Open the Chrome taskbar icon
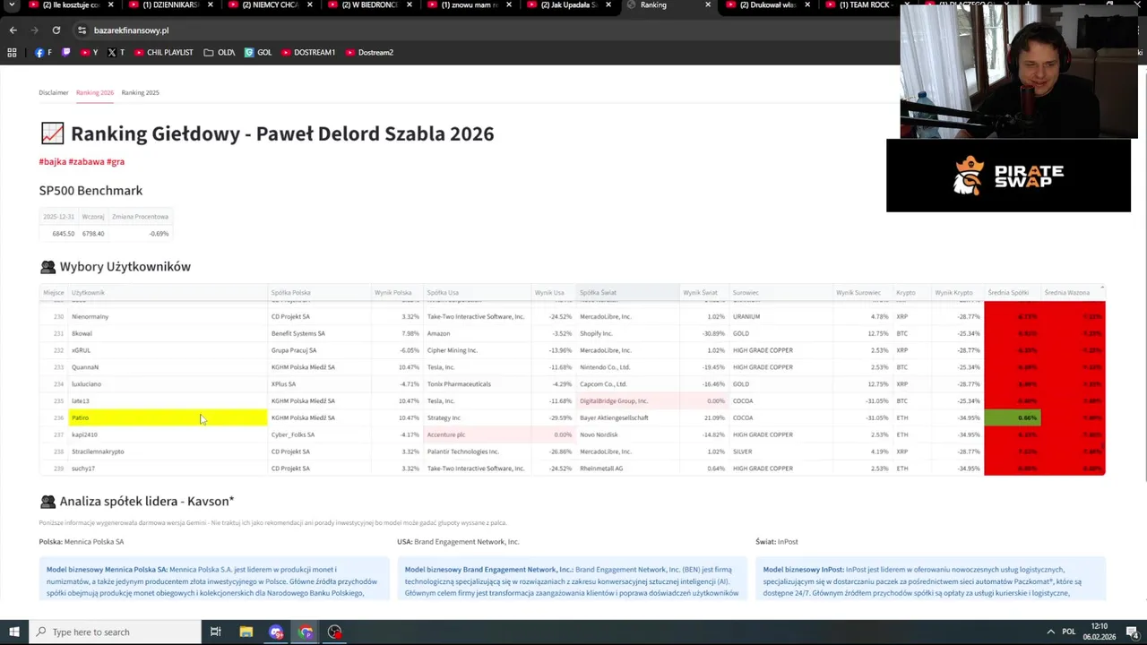This screenshot has height=645, width=1147. [306, 632]
